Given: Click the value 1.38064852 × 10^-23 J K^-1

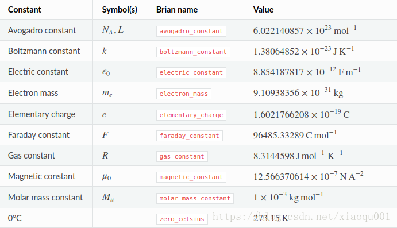Looking at the screenshot, I should [304, 51].
